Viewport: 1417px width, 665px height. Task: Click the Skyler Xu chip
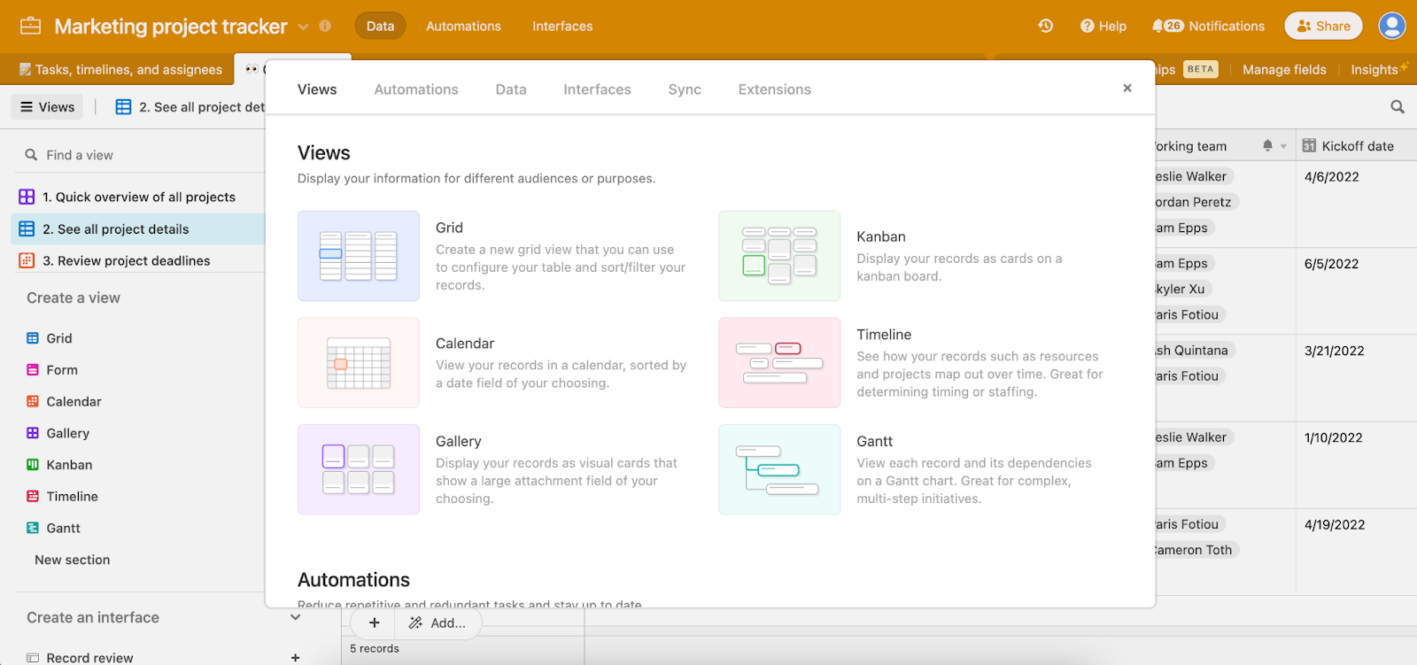coord(1184,289)
